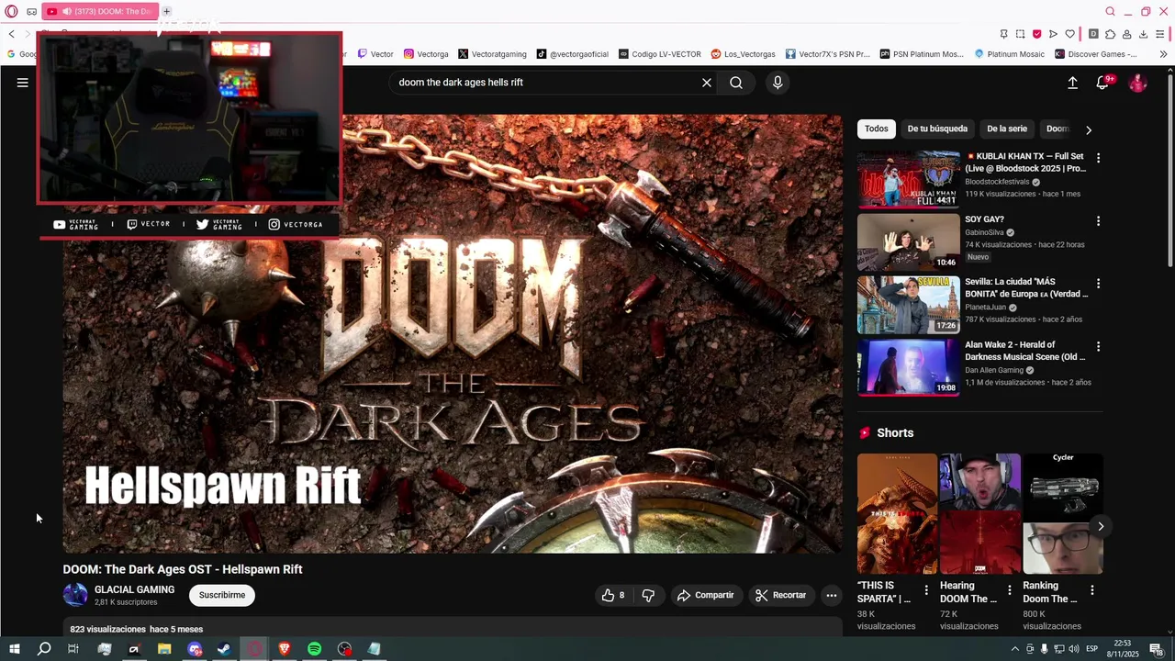Open Opera pinboard pin icon
1175x661 pixels.
click(1003, 34)
